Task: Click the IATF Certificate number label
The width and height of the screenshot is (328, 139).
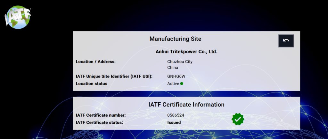Action: (x=101, y=115)
